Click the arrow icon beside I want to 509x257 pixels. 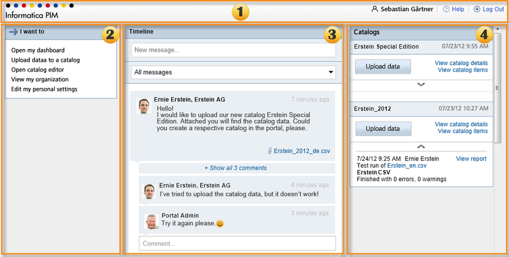click(x=13, y=32)
